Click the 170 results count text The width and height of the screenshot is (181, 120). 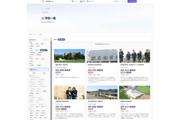click(102, 44)
